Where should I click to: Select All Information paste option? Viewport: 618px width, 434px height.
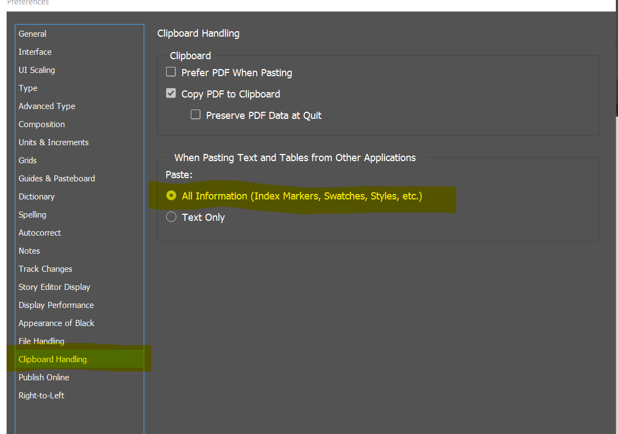click(x=171, y=195)
